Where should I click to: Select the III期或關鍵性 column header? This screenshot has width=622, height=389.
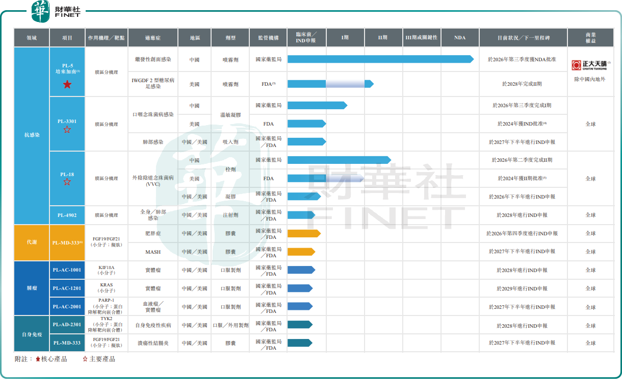[421, 38]
